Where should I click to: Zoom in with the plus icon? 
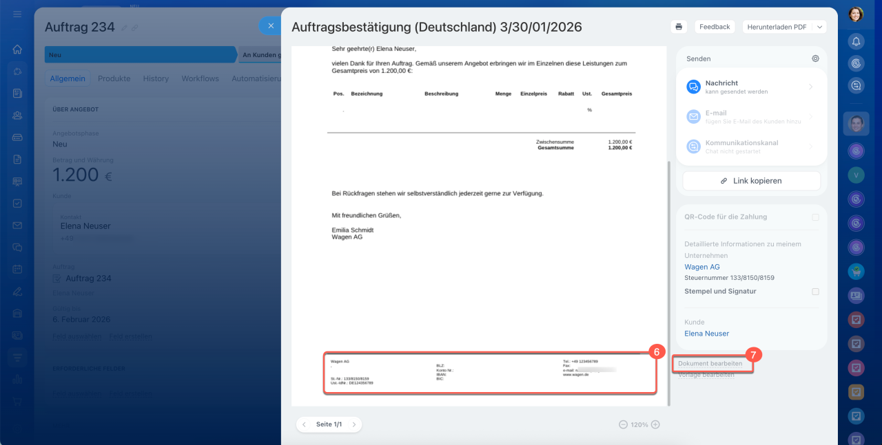pos(655,424)
